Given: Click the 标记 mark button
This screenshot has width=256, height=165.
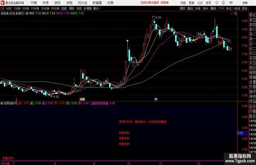Looking at the screenshot, I should pyautogui.click(x=229, y=8).
